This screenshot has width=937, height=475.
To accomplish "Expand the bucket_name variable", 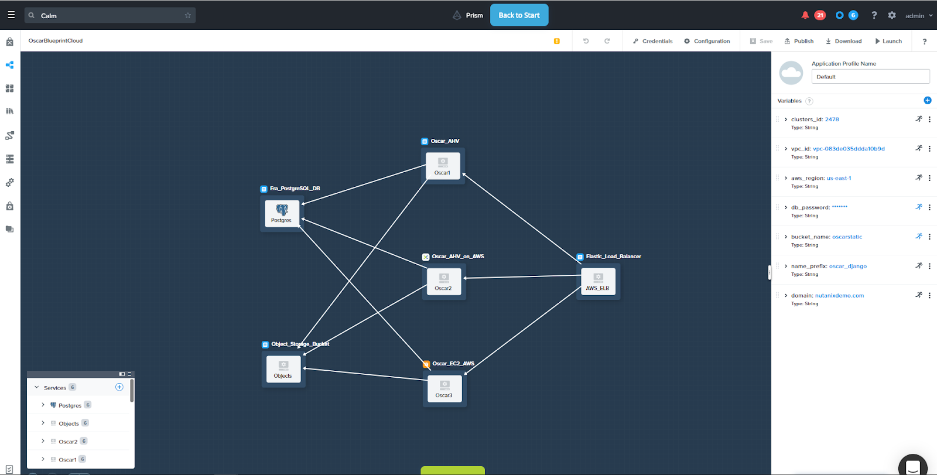I will click(786, 237).
